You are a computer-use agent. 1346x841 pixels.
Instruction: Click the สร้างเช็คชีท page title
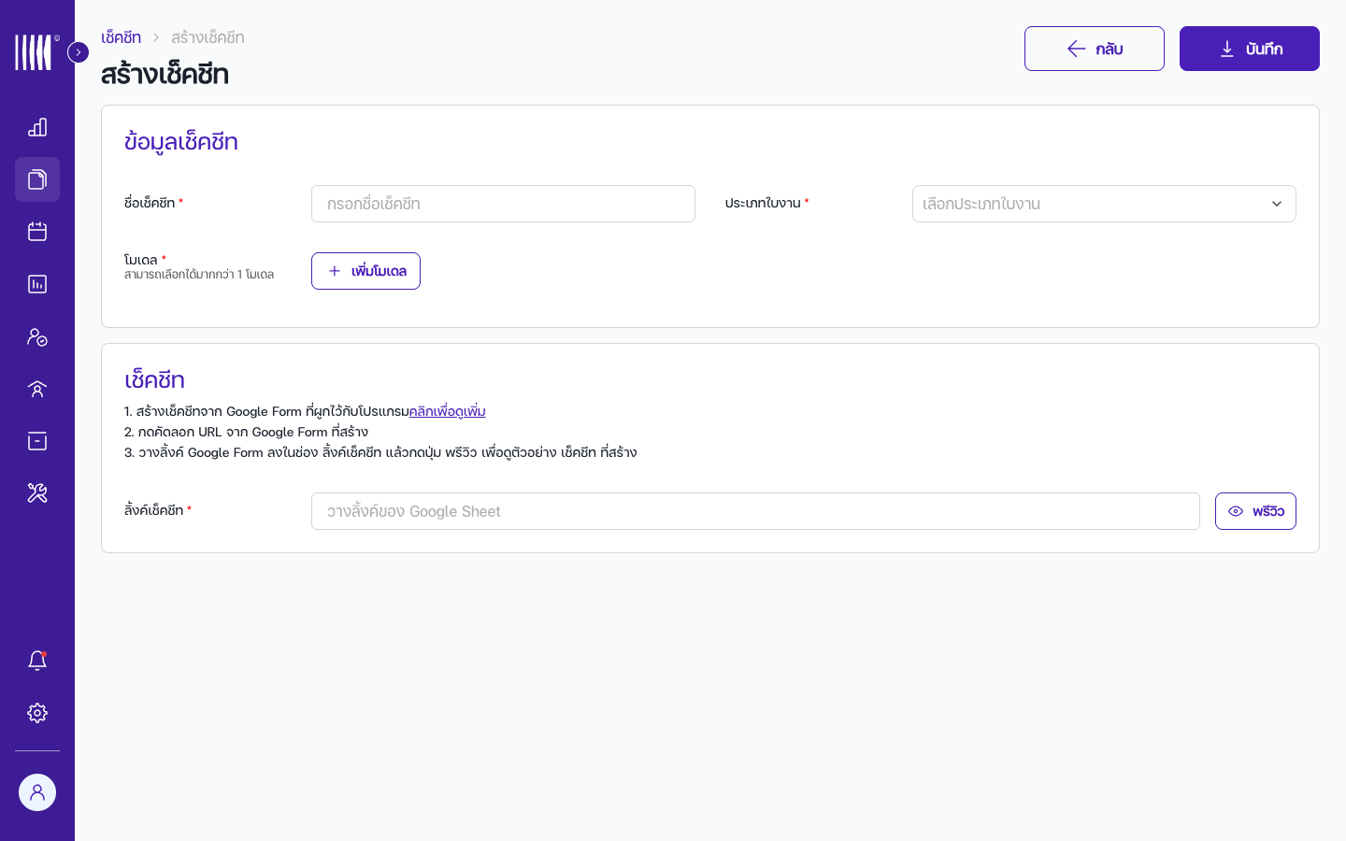(x=165, y=74)
